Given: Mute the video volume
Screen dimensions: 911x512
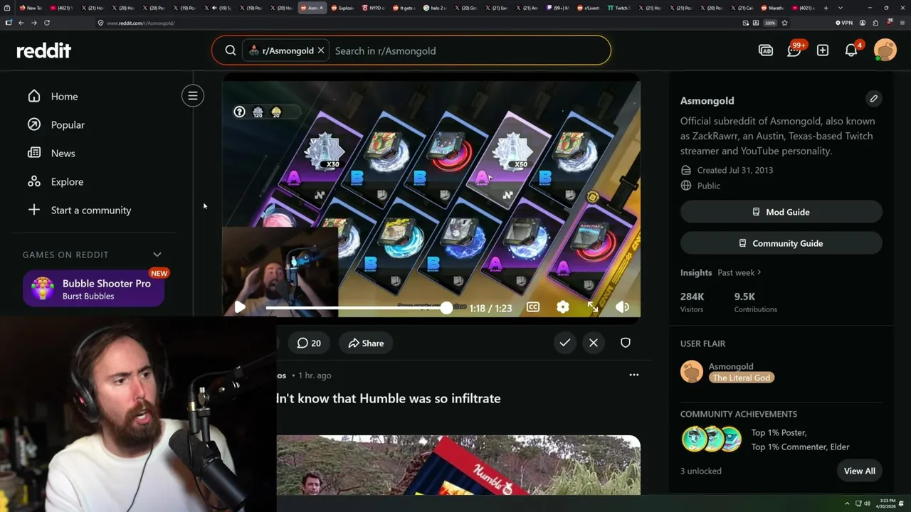Looking at the screenshot, I should (x=622, y=307).
